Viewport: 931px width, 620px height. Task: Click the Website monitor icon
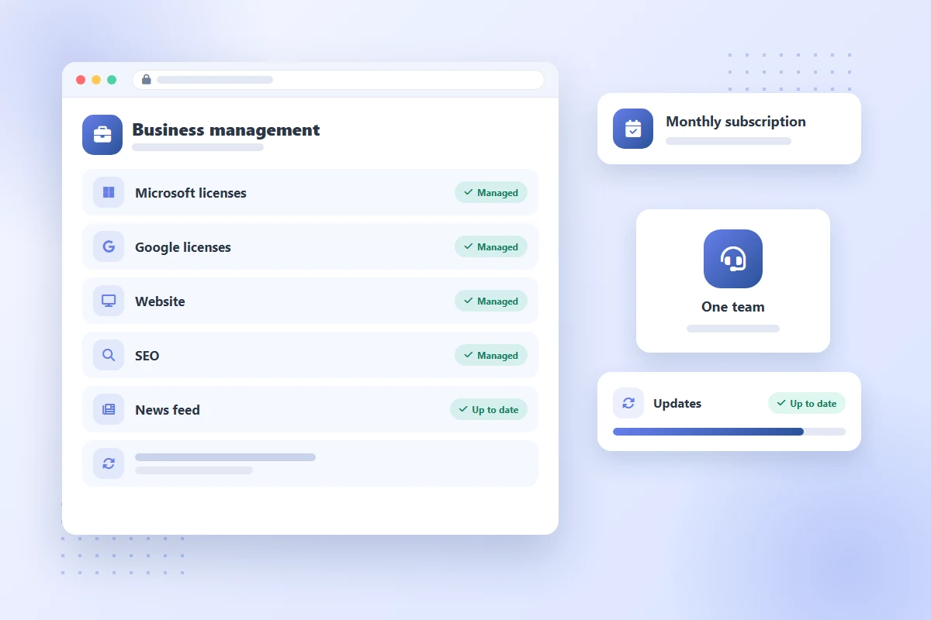[x=109, y=301]
